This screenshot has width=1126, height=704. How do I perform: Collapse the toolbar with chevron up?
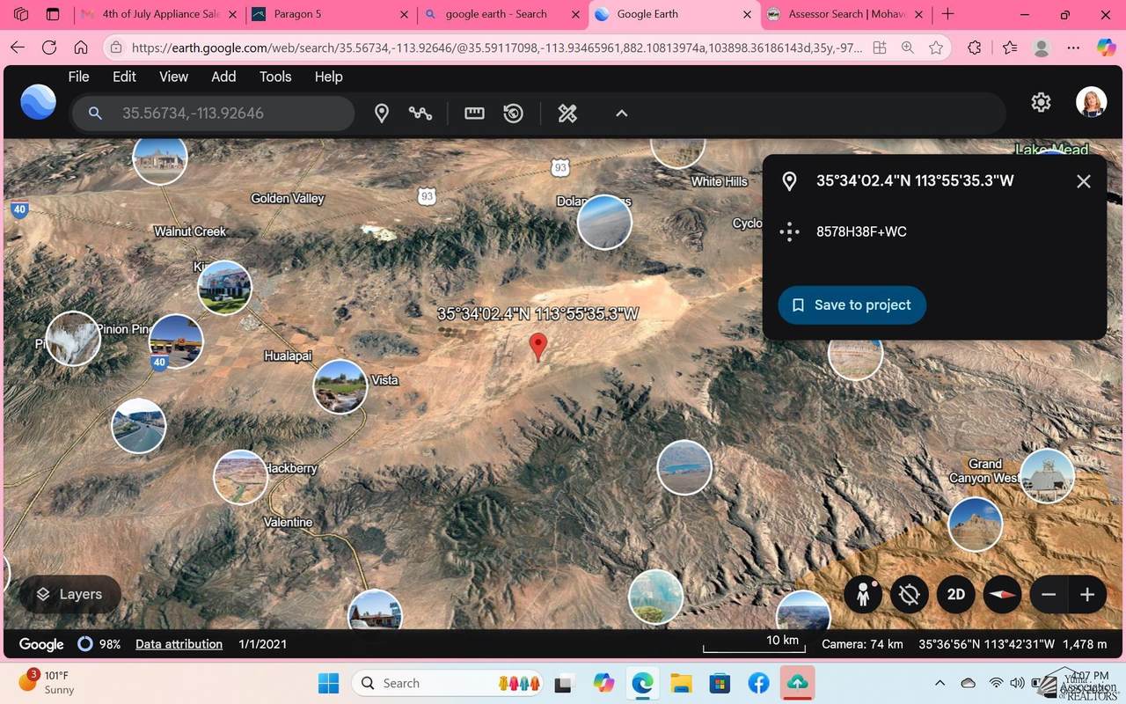point(621,113)
